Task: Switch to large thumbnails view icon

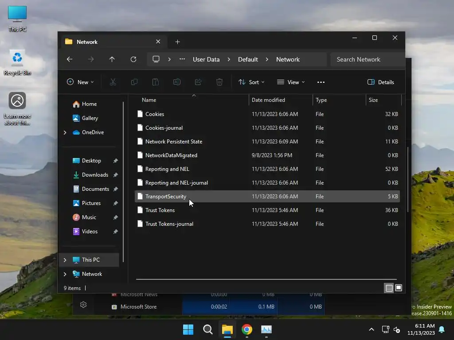Action: pos(399,288)
